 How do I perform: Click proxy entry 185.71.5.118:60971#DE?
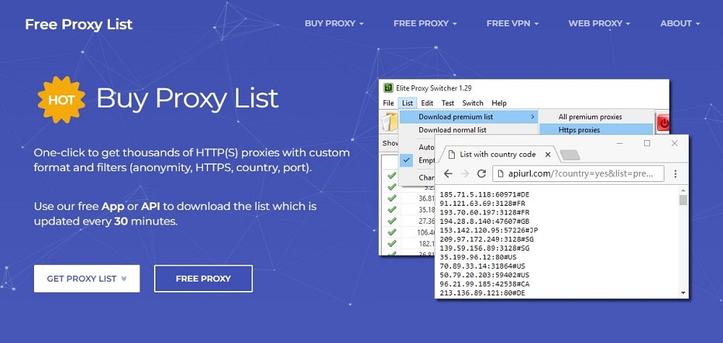pyautogui.click(x=484, y=195)
